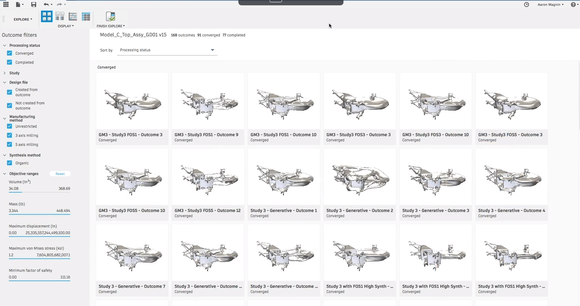Open the FINISH EXPLORE dropdown menu
580x306 pixels.
(x=111, y=26)
